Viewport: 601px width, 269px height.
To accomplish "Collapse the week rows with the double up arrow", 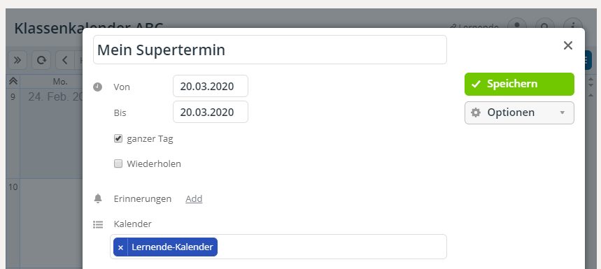I will pos(13,81).
